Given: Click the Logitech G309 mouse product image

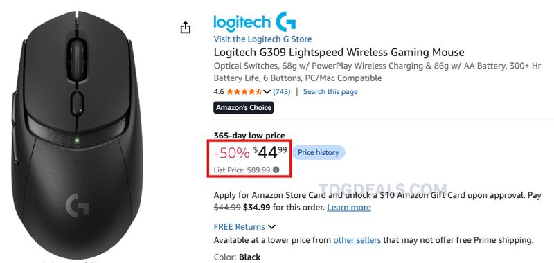Looking at the screenshot, I should pyautogui.click(x=78, y=135).
